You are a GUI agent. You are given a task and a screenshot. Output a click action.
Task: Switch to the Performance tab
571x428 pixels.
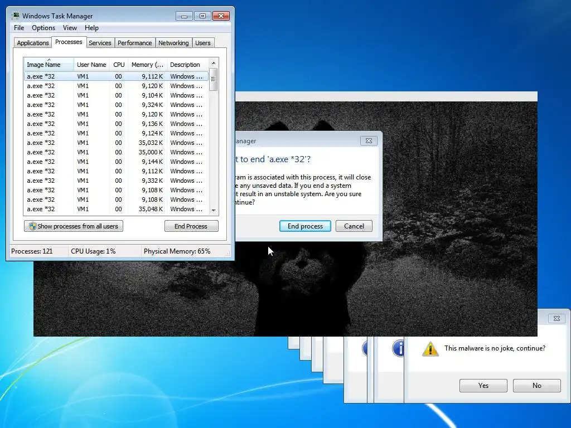click(x=134, y=43)
